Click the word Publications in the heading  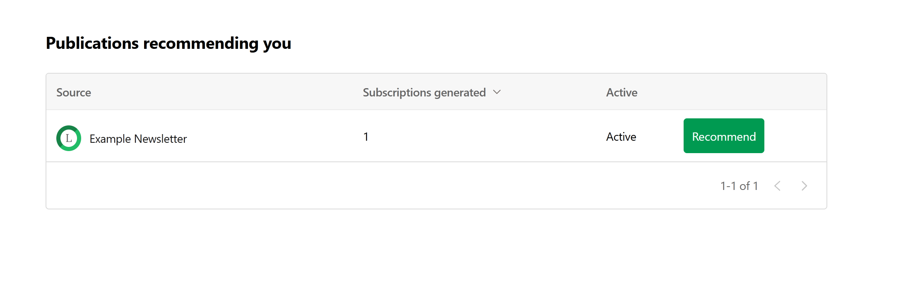[92, 43]
